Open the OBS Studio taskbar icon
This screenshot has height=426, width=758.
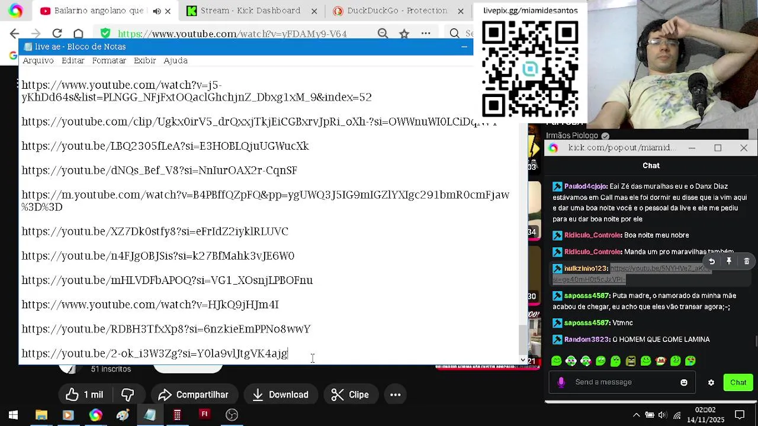coord(232,415)
